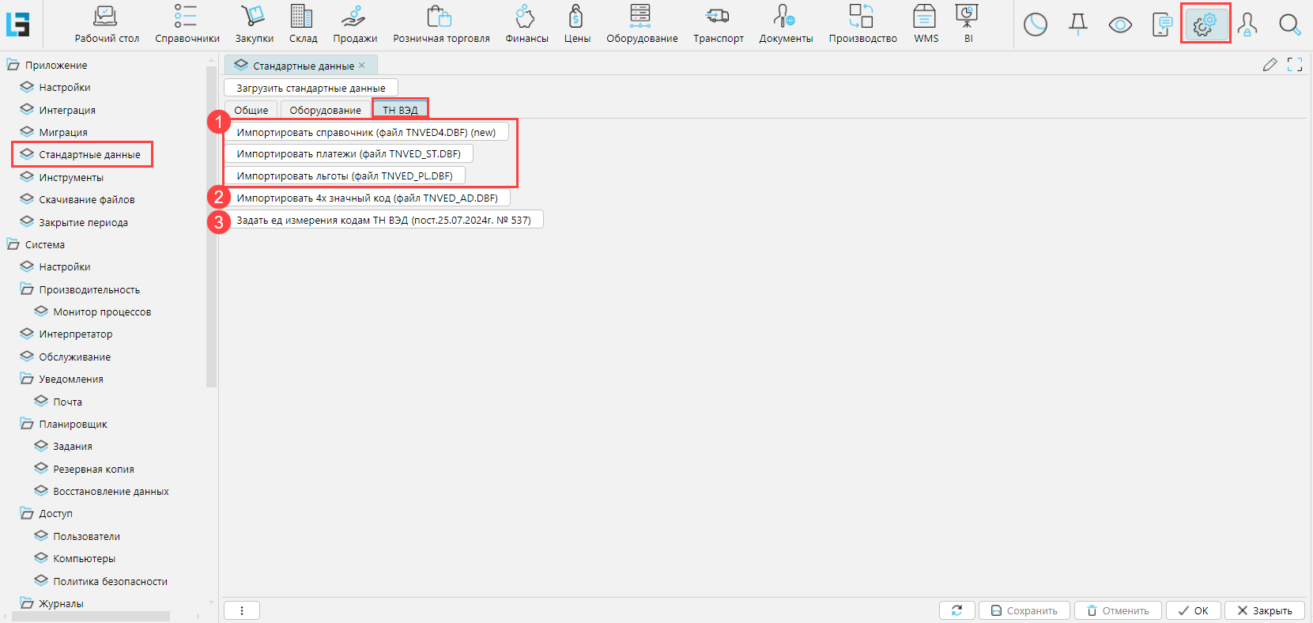Switch to the Общие tab
Viewport: 1313px width, 623px height.
tap(251, 110)
